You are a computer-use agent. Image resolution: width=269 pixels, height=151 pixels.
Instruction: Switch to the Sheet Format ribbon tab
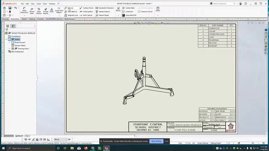click(69, 19)
